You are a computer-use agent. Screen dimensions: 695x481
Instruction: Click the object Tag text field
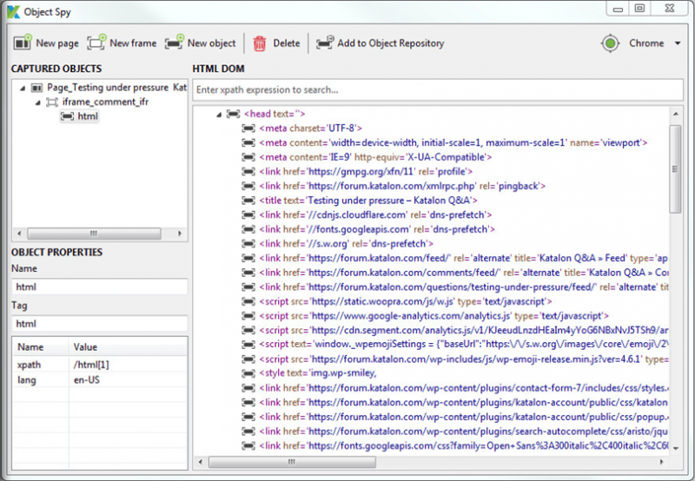click(97, 323)
